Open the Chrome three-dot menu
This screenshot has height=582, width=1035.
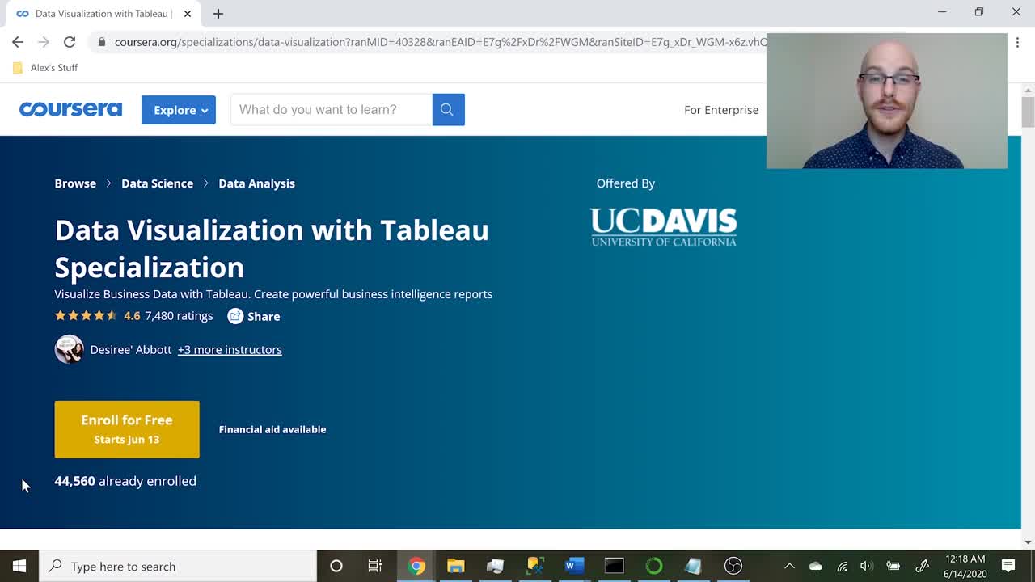coord(1017,42)
